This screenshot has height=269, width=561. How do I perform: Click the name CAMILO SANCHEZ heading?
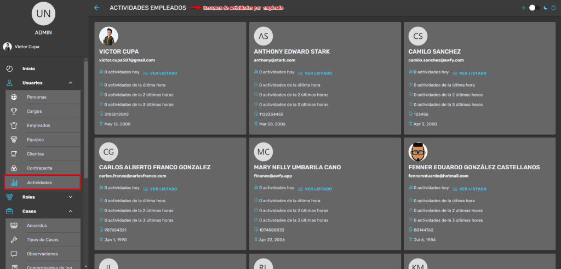[x=434, y=51]
